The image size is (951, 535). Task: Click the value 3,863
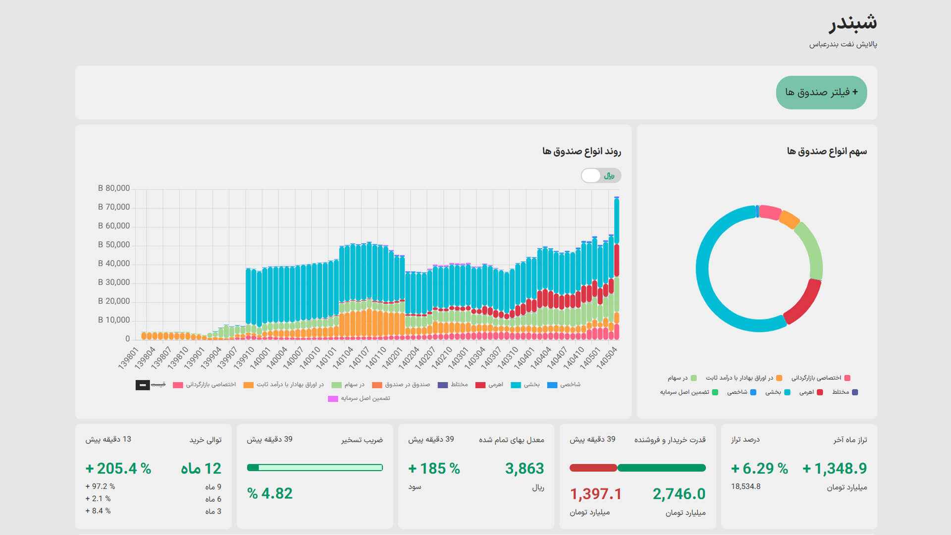[x=525, y=469]
